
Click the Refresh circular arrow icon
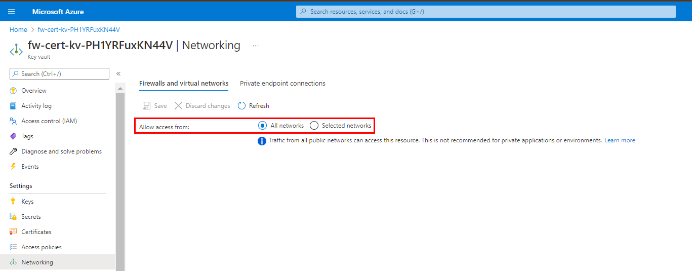(241, 106)
